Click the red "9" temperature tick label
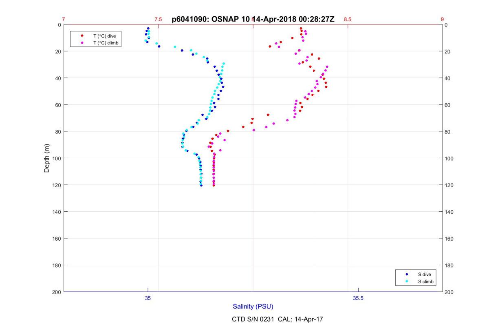Viewport: 489px width, 328px height. tap(442, 19)
